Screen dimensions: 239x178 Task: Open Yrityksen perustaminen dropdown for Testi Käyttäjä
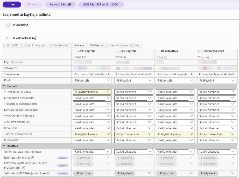92,116
